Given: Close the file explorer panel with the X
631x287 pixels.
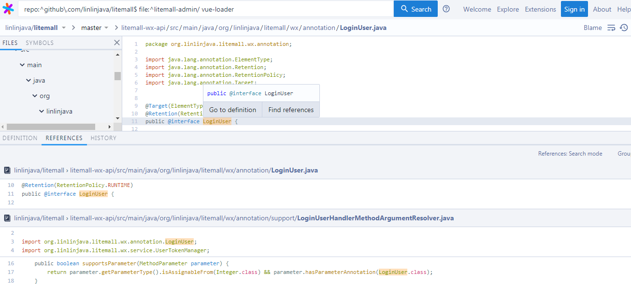Looking at the screenshot, I should (x=116, y=43).
